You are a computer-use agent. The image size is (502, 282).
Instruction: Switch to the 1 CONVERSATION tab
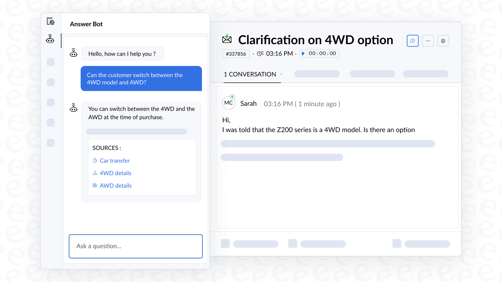(250, 74)
